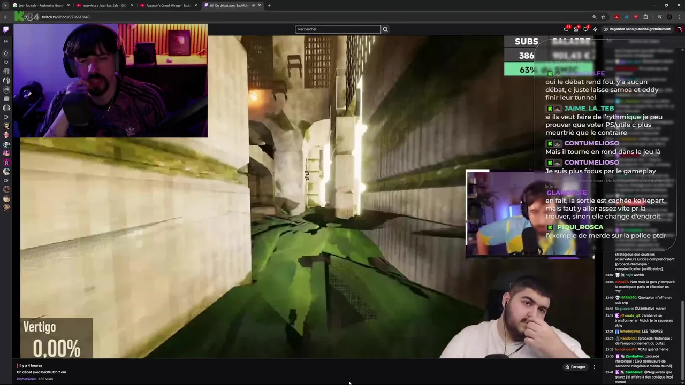Open the Twitch home logo
The width and height of the screenshot is (685, 385).
pyautogui.click(x=6, y=29)
